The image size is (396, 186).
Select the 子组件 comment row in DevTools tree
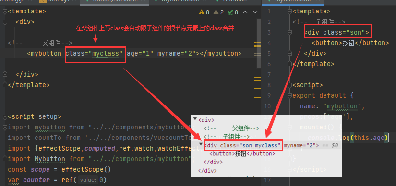(227, 137)
